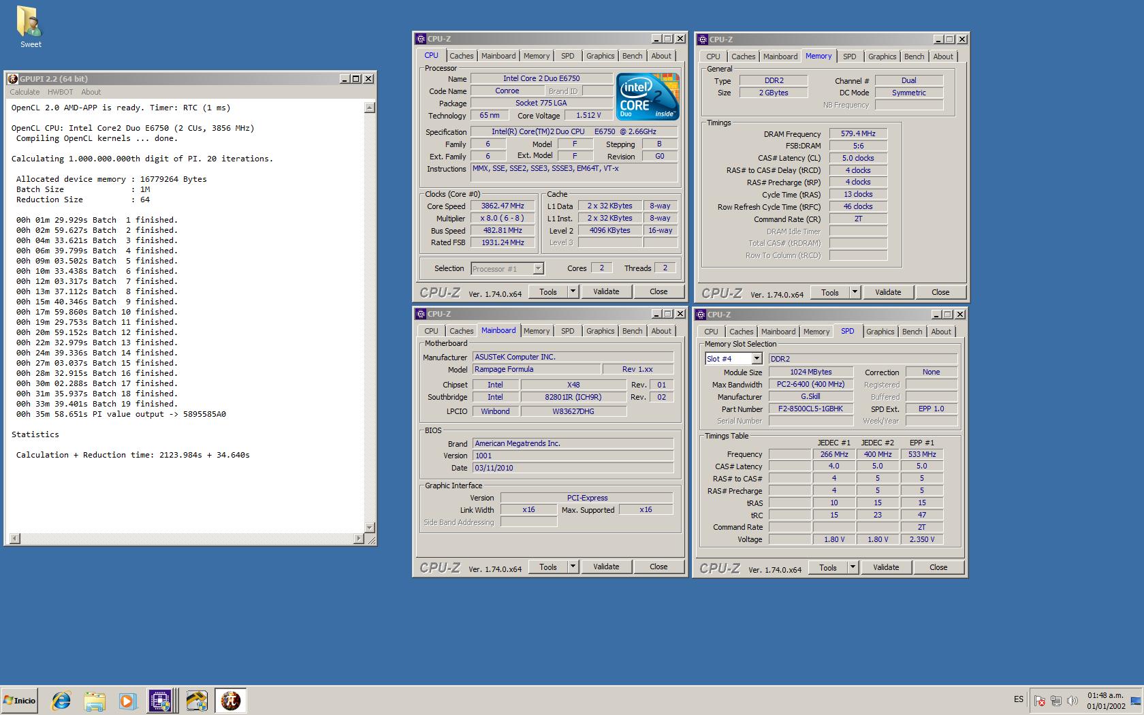Click the CPU-Z title icon in Memory window

coord(702,39)
